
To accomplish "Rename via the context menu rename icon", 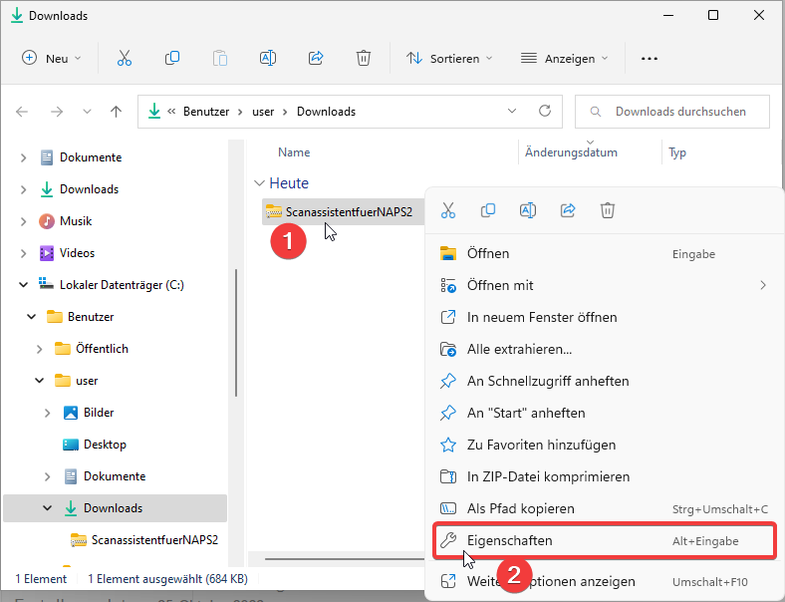I will tap(528, 210).
